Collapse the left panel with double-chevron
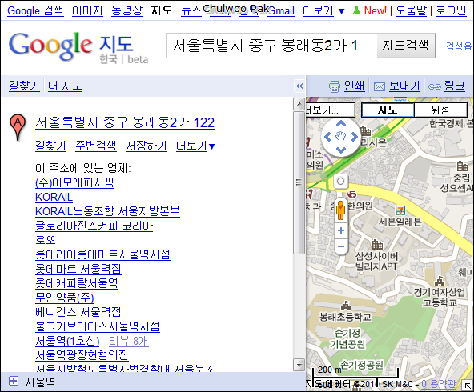The width and height of the screenshot is (474, 392). (x=299, y=86)
